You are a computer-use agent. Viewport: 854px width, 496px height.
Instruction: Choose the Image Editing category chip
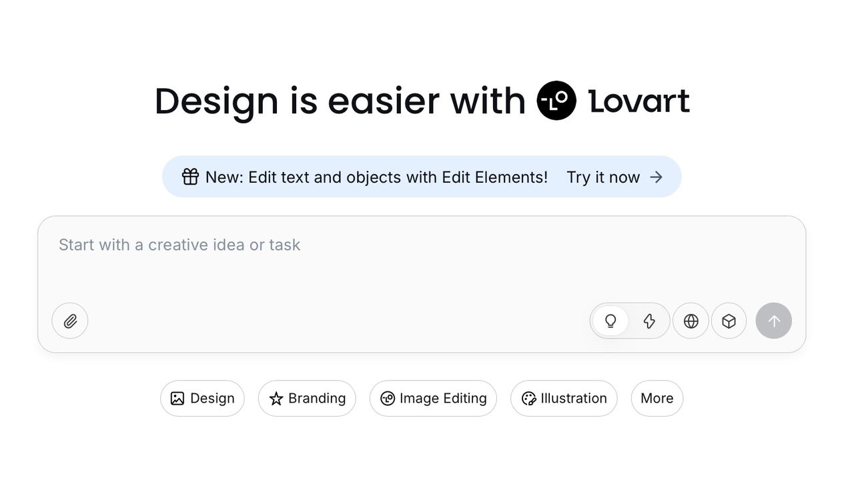coord(433,399)
